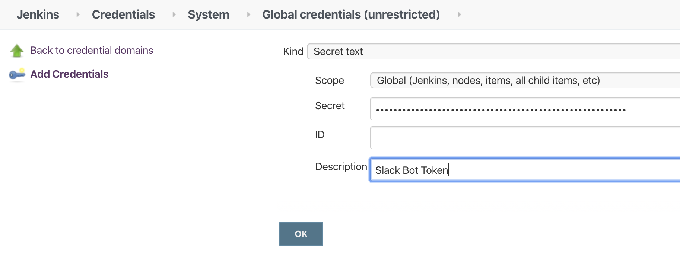Click the Scope field label
Screen dimensions: 680x260
pyautogui.click(x=330, y=81)
